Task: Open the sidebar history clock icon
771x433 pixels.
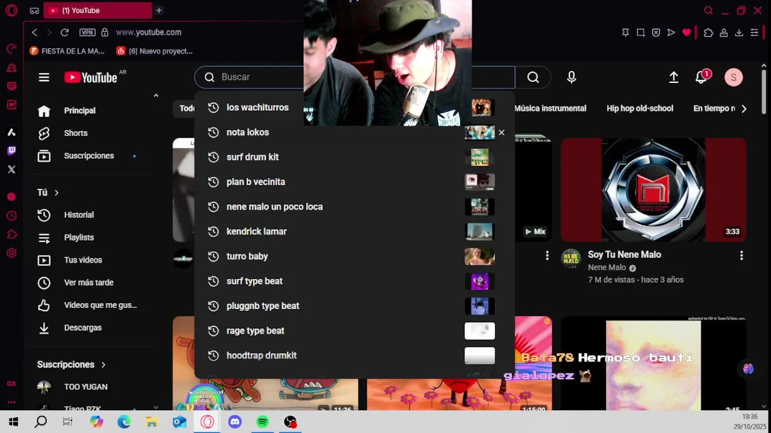Action: (11, 215)
